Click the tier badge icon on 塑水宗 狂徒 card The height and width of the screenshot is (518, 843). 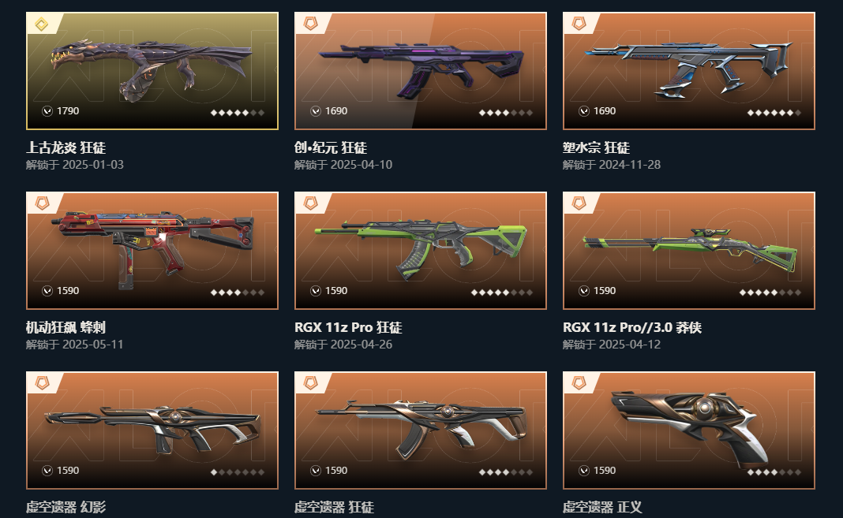point(579,24)
